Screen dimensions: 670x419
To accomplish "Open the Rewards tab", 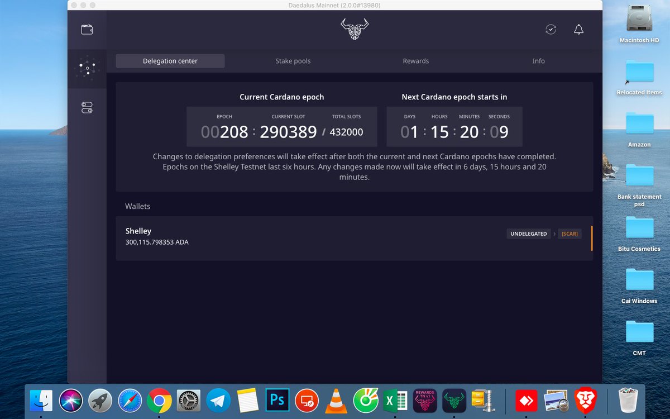I will click(416, 61).
